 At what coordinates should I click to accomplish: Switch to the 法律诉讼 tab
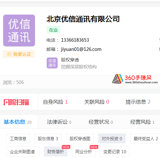[59, 122]
